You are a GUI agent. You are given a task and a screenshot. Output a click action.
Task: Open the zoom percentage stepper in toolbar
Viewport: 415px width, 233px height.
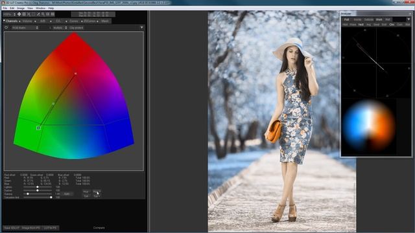[x=14, y=14]
